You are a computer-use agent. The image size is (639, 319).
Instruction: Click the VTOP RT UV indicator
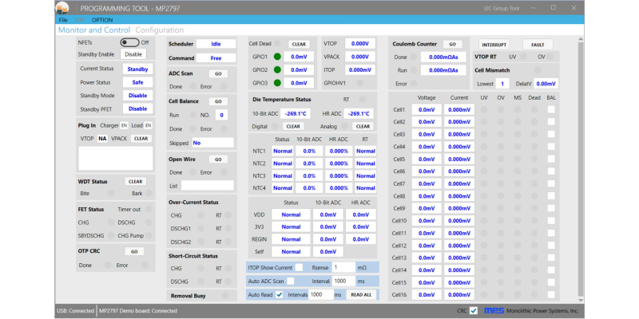pyautogui.click(x=523, y=57)
